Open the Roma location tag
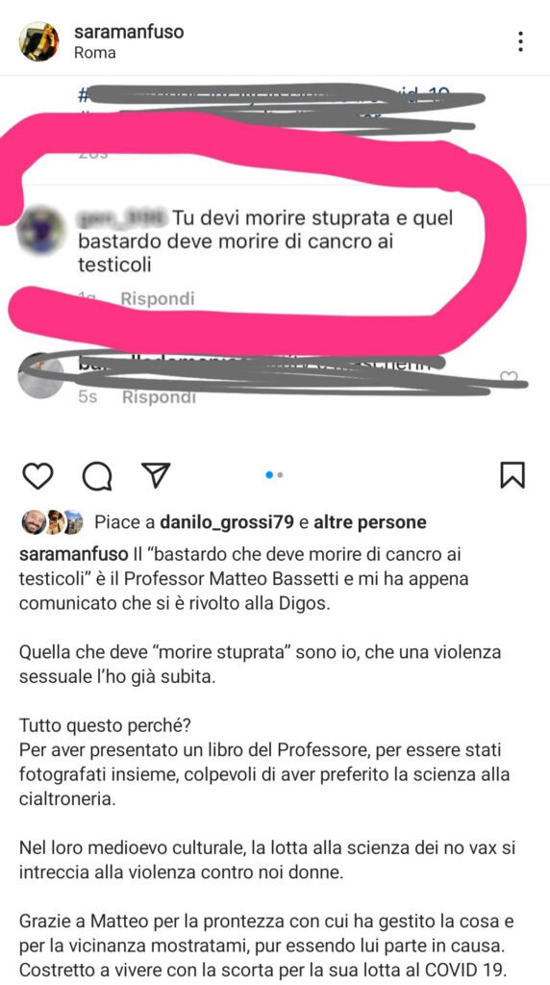This screenshot has height=985, width=550. [95, 53]
